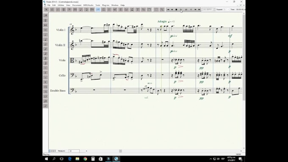Open the View menu
This screenshot has width=288, height=162.
pos(68,5)
